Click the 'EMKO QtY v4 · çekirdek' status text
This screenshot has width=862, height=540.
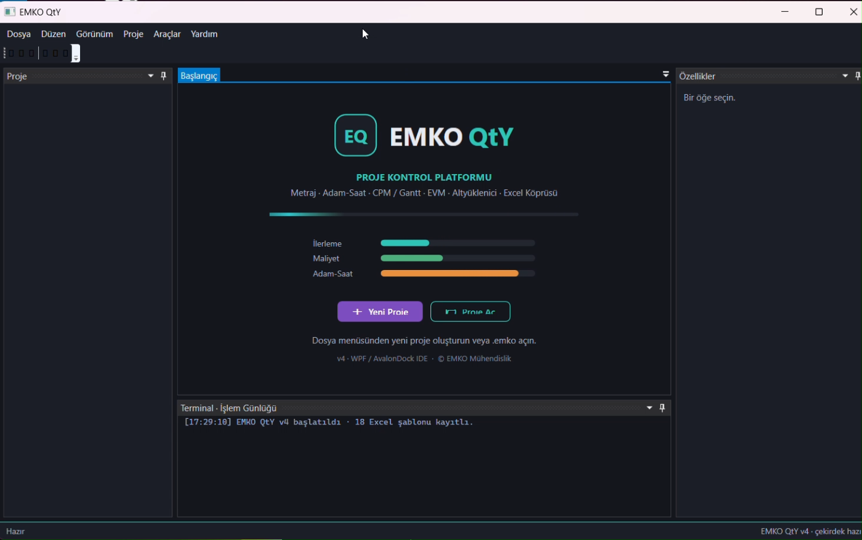pos(811,531)
